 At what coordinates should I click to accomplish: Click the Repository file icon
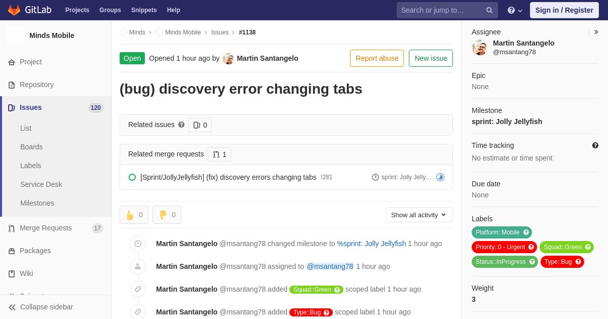coord(12,85)
